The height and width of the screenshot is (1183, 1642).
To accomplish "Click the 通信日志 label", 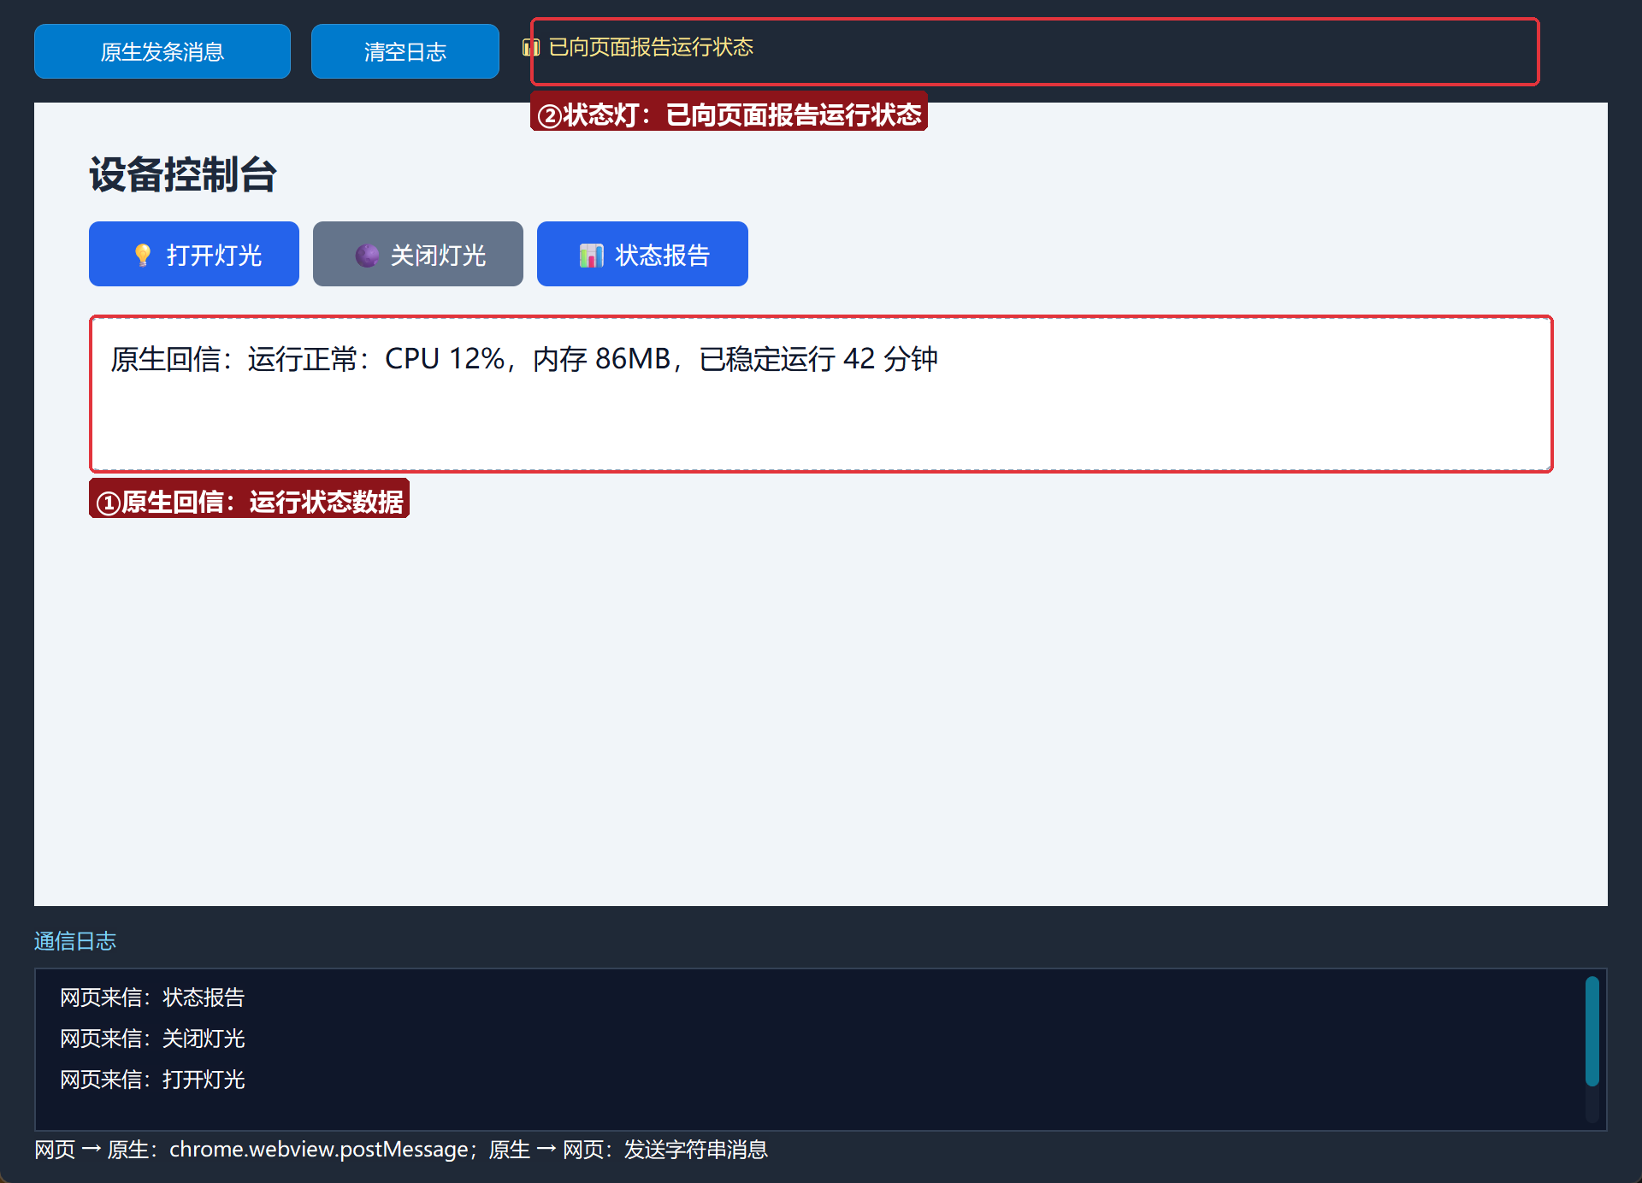I will pyautogui.click(x=75, y=941).
